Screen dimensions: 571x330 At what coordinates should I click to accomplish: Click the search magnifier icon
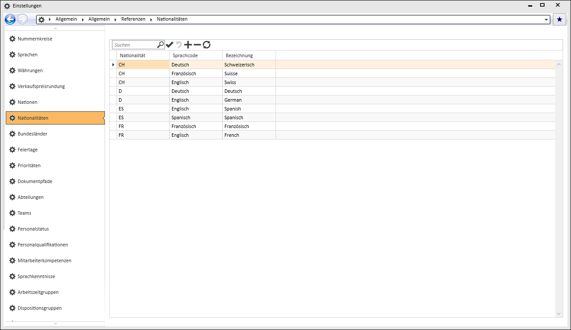(160, 44)
